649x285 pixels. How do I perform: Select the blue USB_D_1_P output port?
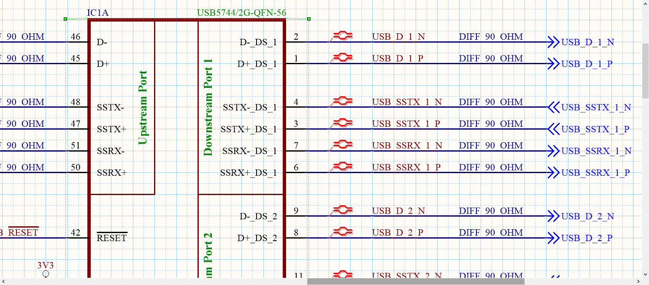click(580, 64)
